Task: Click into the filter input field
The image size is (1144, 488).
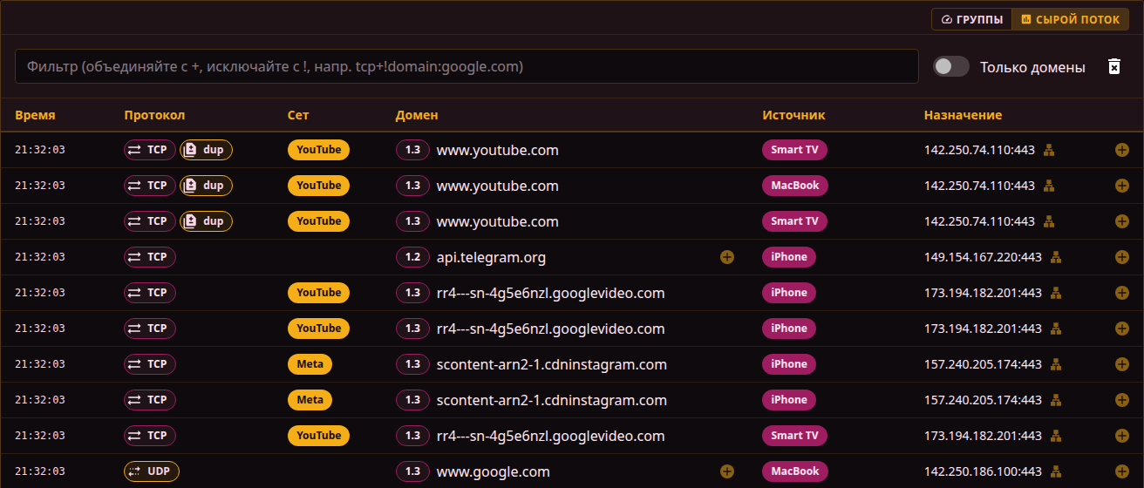Action: (466, 66)
